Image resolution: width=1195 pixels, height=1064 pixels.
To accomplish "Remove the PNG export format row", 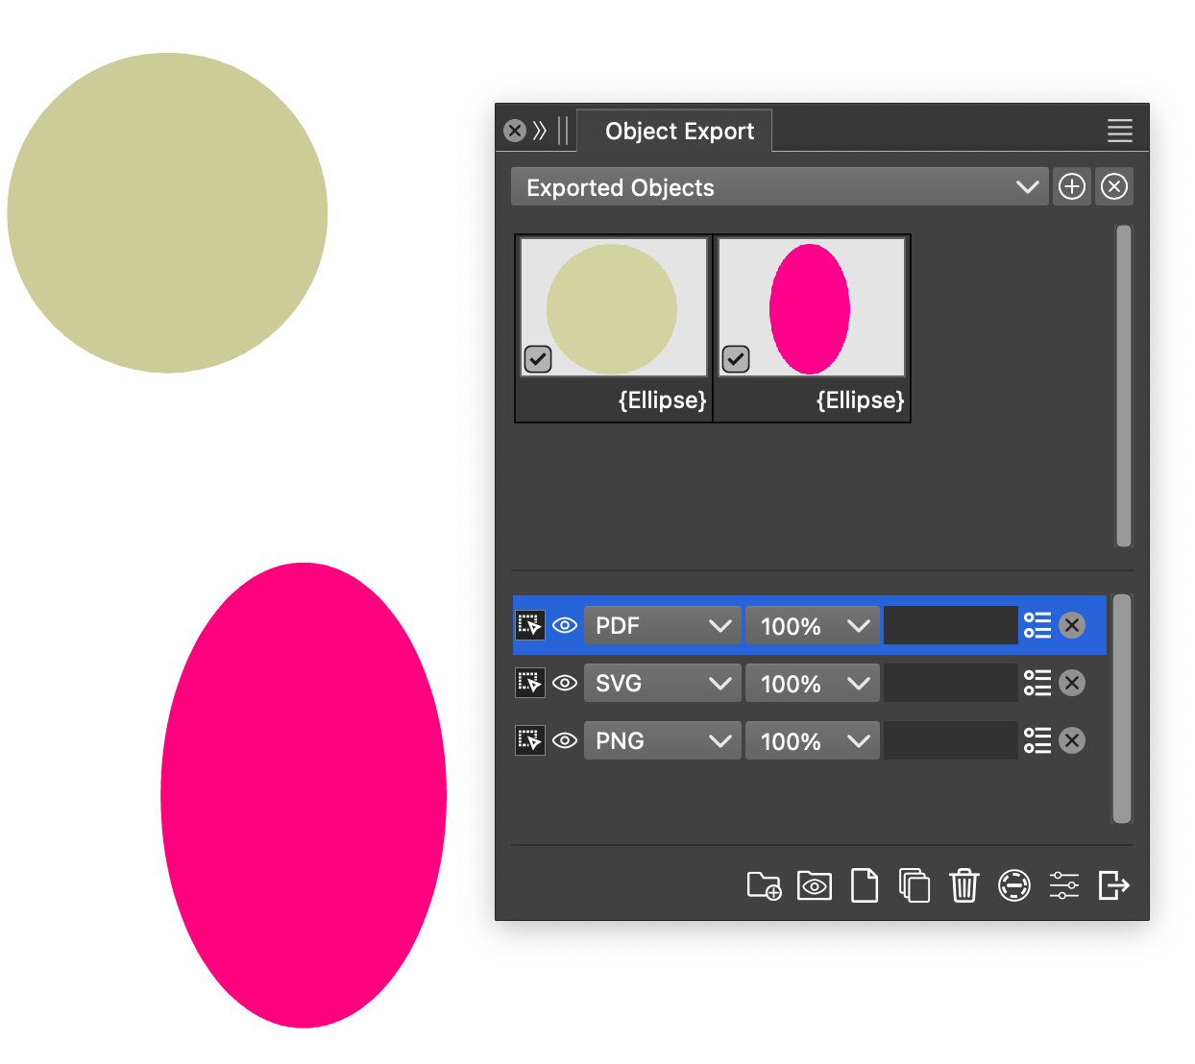I will pos(1072,740).
